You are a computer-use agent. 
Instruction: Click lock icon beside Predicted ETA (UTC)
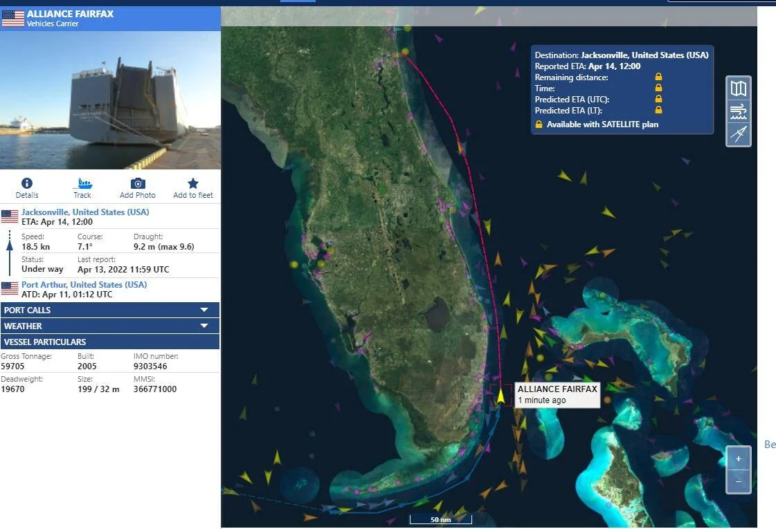(658, 99)
